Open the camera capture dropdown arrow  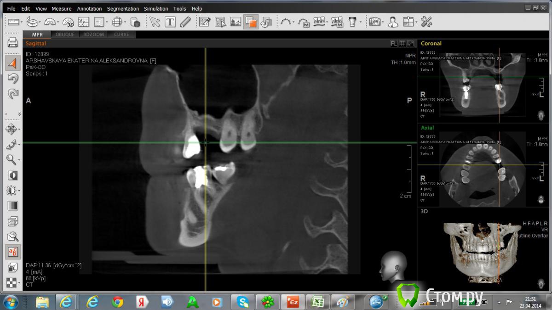click(x=383, y=22)
